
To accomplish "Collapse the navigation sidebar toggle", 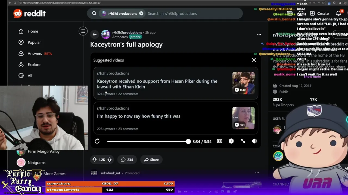I will coord(83,31).
